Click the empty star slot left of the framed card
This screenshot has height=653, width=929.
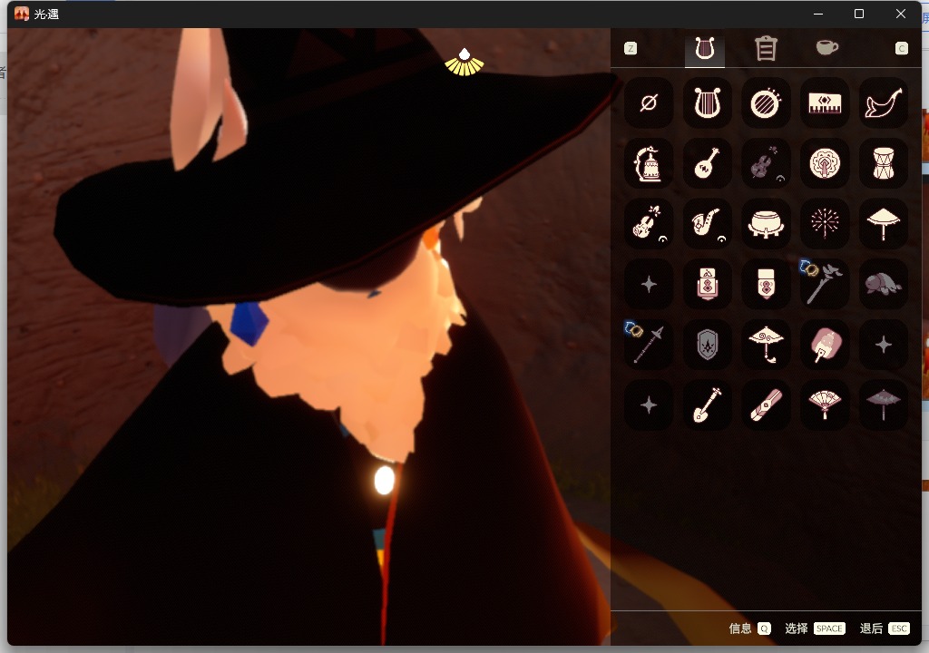[x=649, y=285]
